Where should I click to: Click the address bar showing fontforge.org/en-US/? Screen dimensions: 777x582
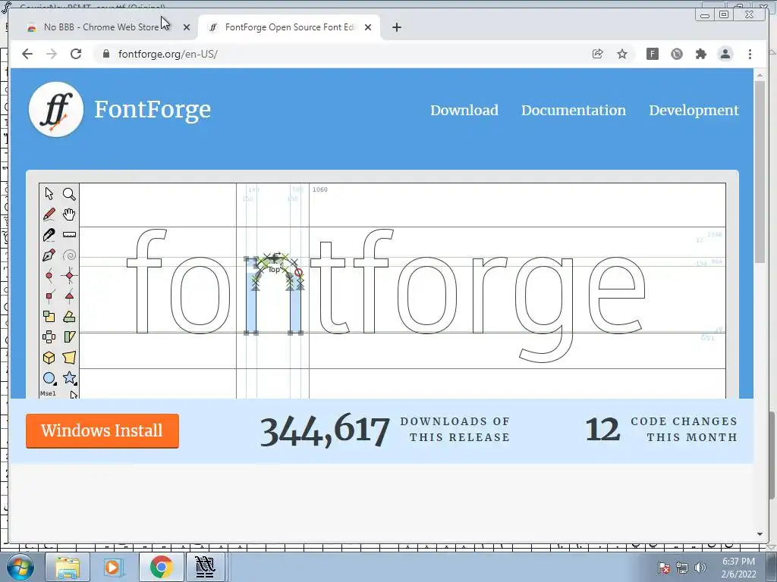click(x=342, y=54)
